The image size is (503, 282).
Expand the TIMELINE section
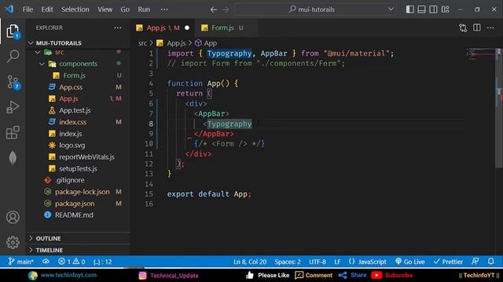pyautogui.click(x=49, y=250)
